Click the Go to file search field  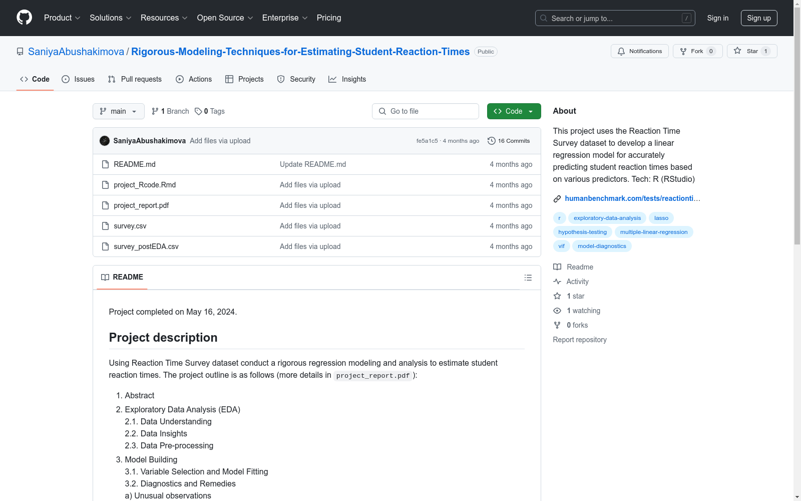click(426, 111)
